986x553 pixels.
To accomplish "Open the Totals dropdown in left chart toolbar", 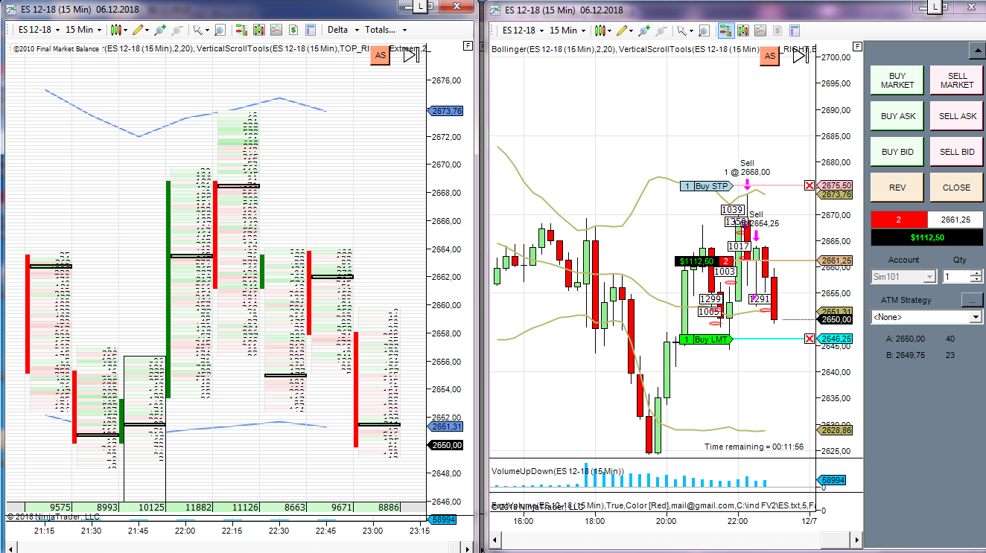I will click(x=386, y=30).
